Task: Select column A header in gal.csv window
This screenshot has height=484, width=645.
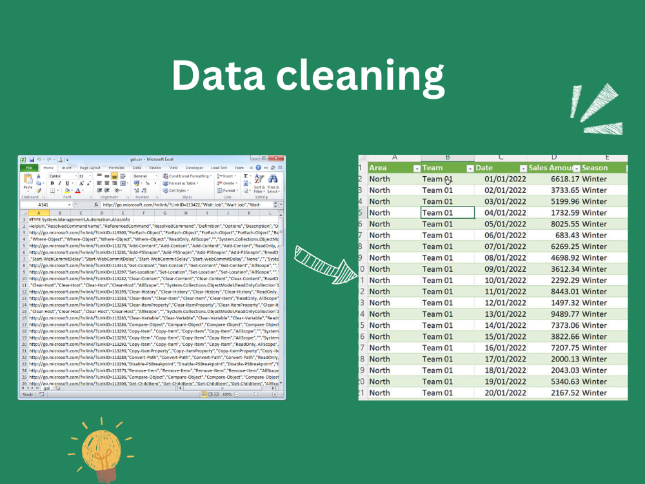Action: (x=39, y=213)
